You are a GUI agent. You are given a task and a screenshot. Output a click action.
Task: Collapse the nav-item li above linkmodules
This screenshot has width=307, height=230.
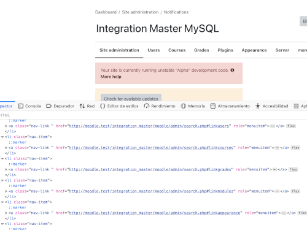2,180
